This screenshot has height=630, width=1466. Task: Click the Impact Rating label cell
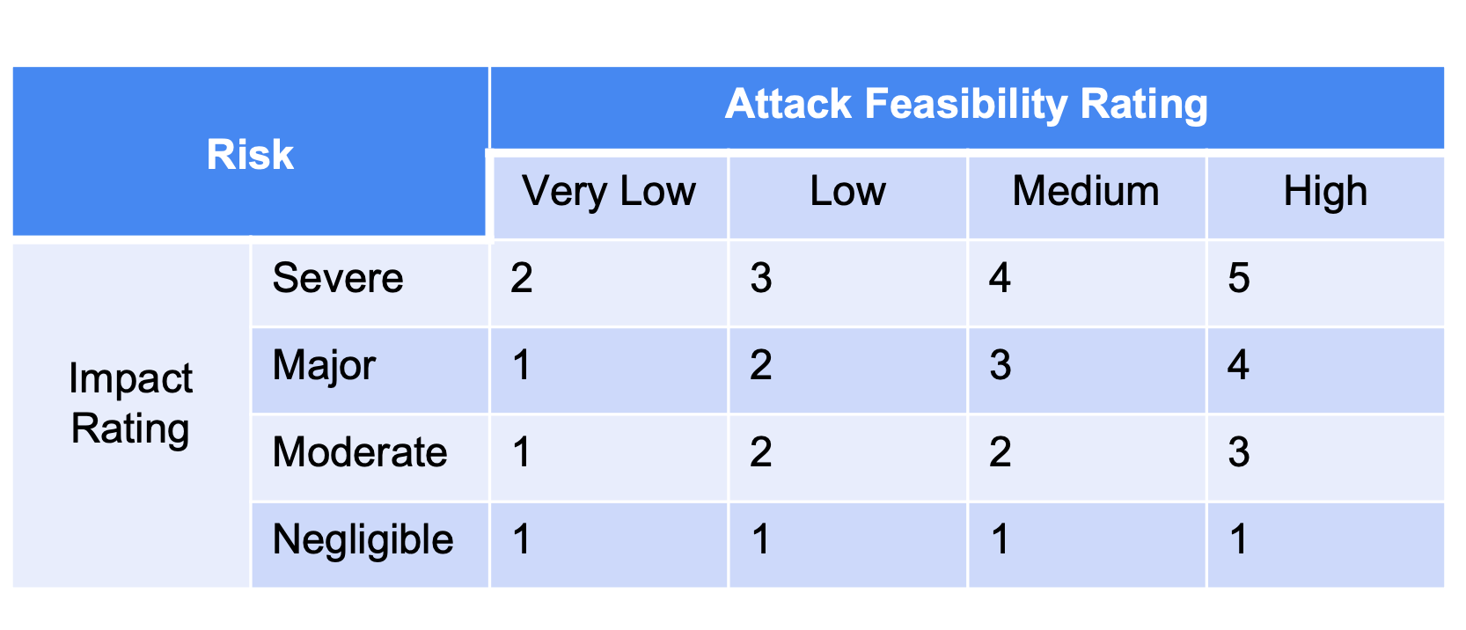pyautogui.click(x=131, y=414)
